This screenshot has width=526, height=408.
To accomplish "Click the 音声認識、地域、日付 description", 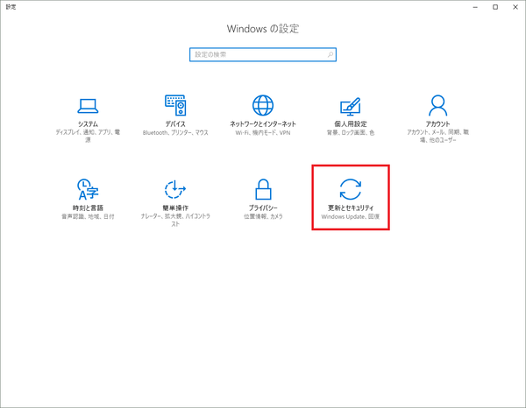I will click(x=88, y=217).
